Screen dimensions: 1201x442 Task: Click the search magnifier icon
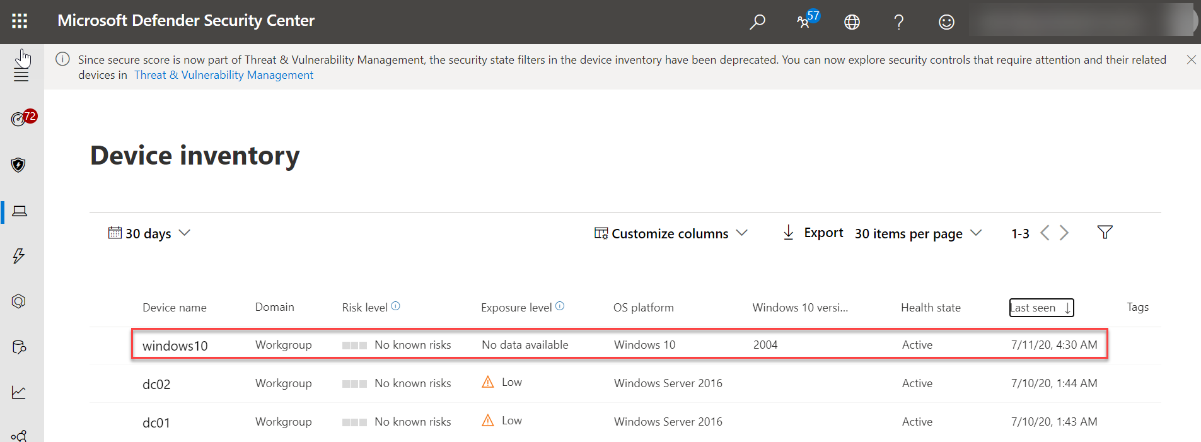click(757, 21)
